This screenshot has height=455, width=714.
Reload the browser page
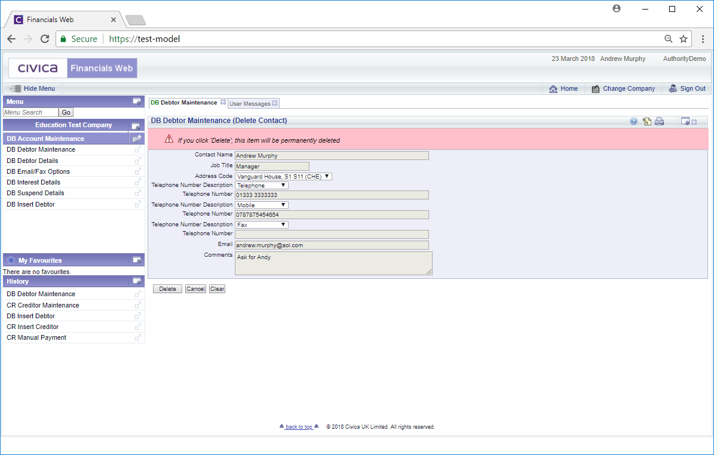tap(45, 39)
